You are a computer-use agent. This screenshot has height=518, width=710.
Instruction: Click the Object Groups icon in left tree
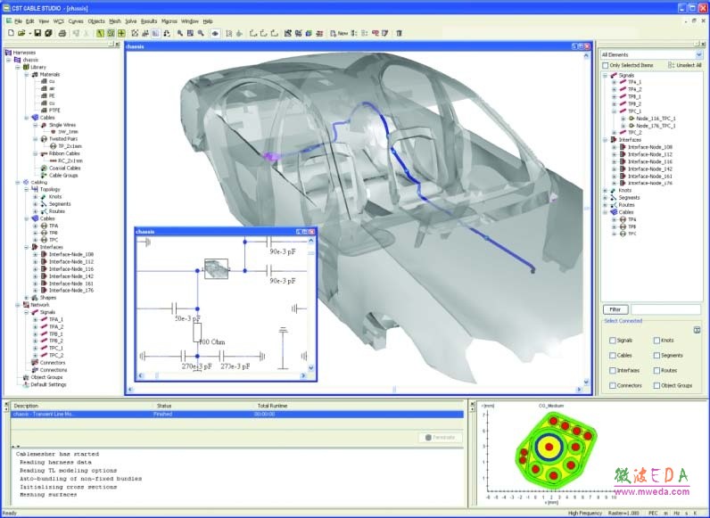[26, 377]
